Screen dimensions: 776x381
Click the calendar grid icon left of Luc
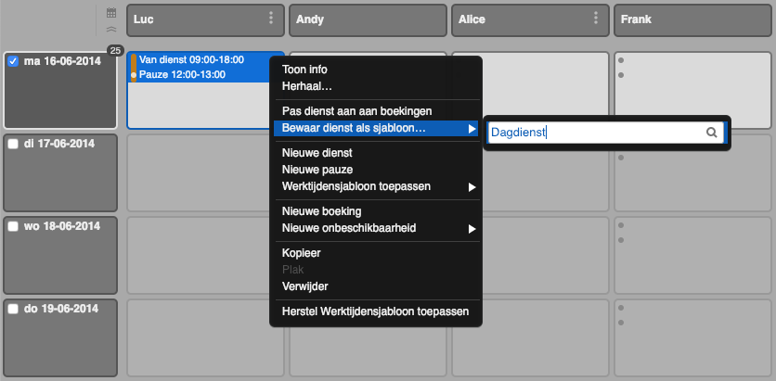pyautogui.click(x=111, y=14)
